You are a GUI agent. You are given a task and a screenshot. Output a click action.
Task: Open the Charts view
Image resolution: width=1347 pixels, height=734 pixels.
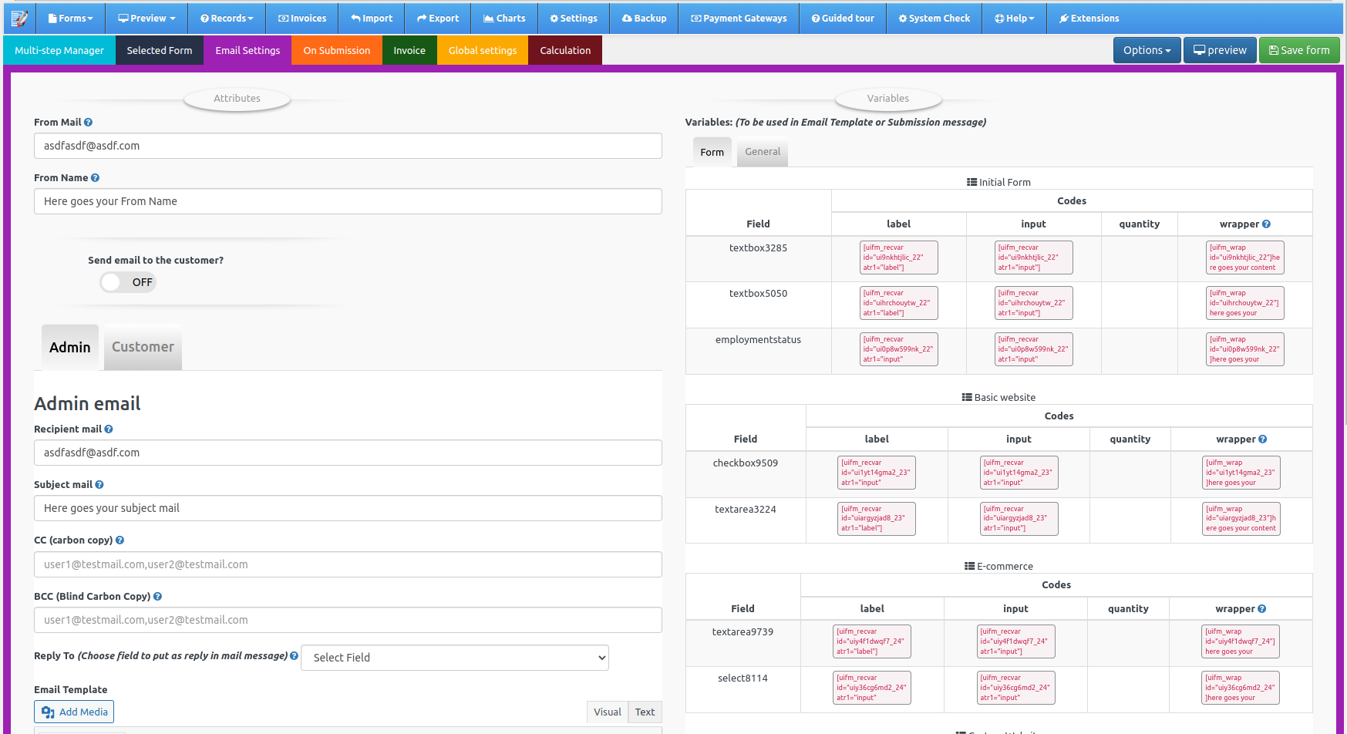(x=503, y=18)
